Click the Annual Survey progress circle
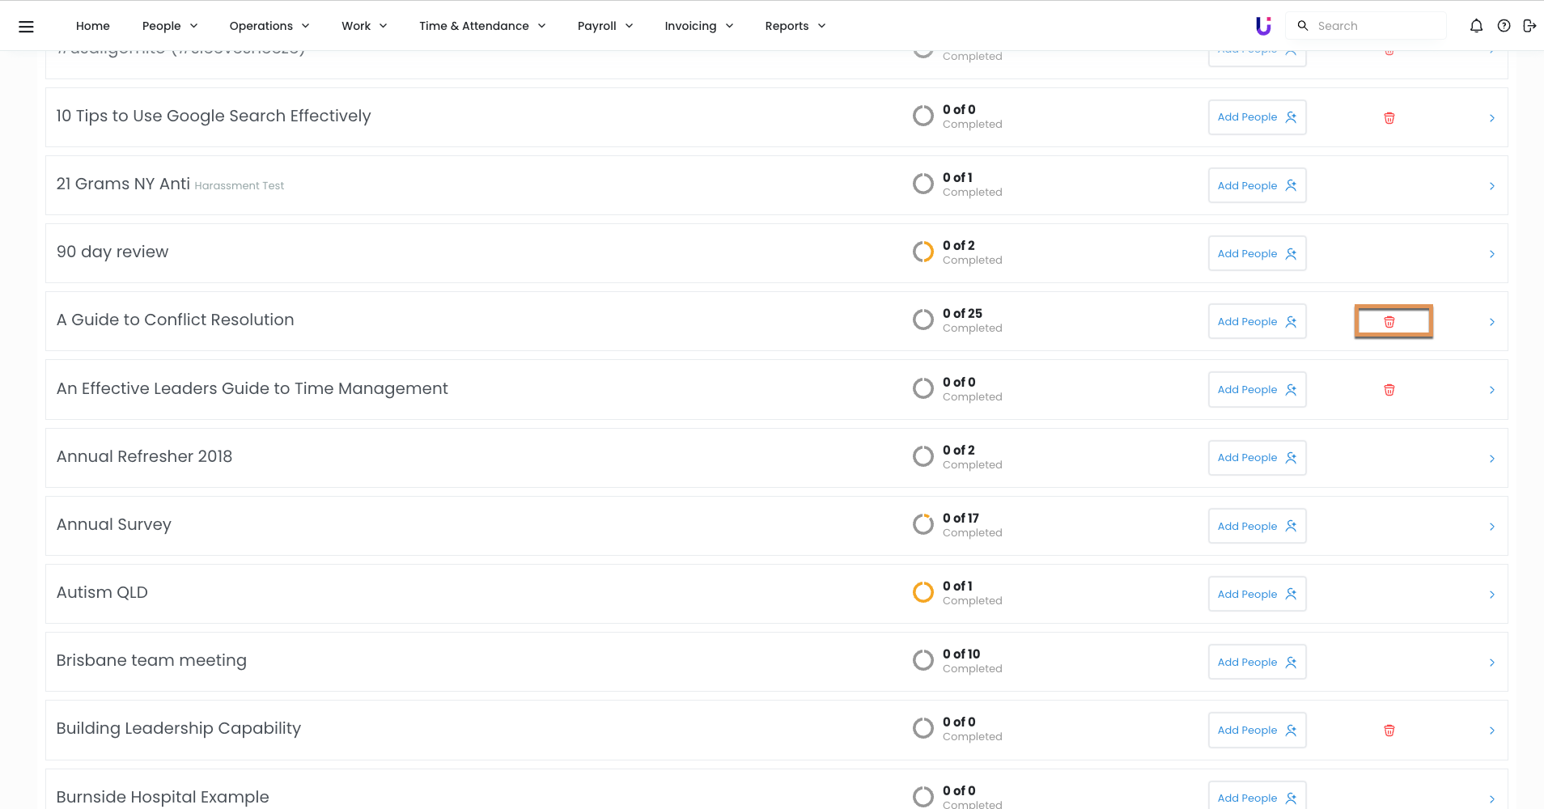 [x=923, y=524]
